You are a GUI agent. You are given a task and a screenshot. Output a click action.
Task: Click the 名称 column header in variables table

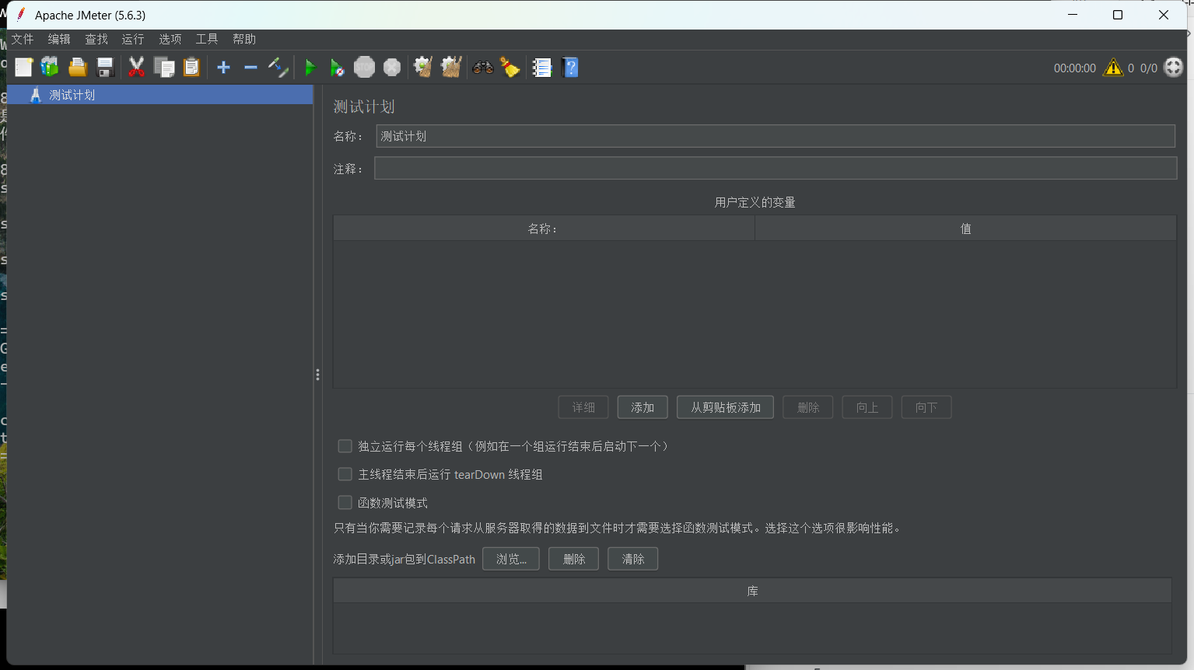544,229
